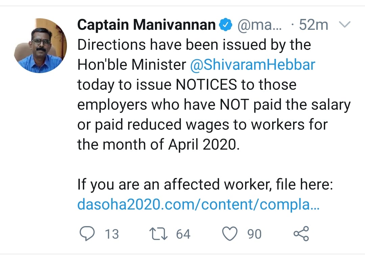Image resolution: width=365 pixels, height=264 pixels.
Task: Click the reply speech bubble icon
Action: (x=88, y=233)
